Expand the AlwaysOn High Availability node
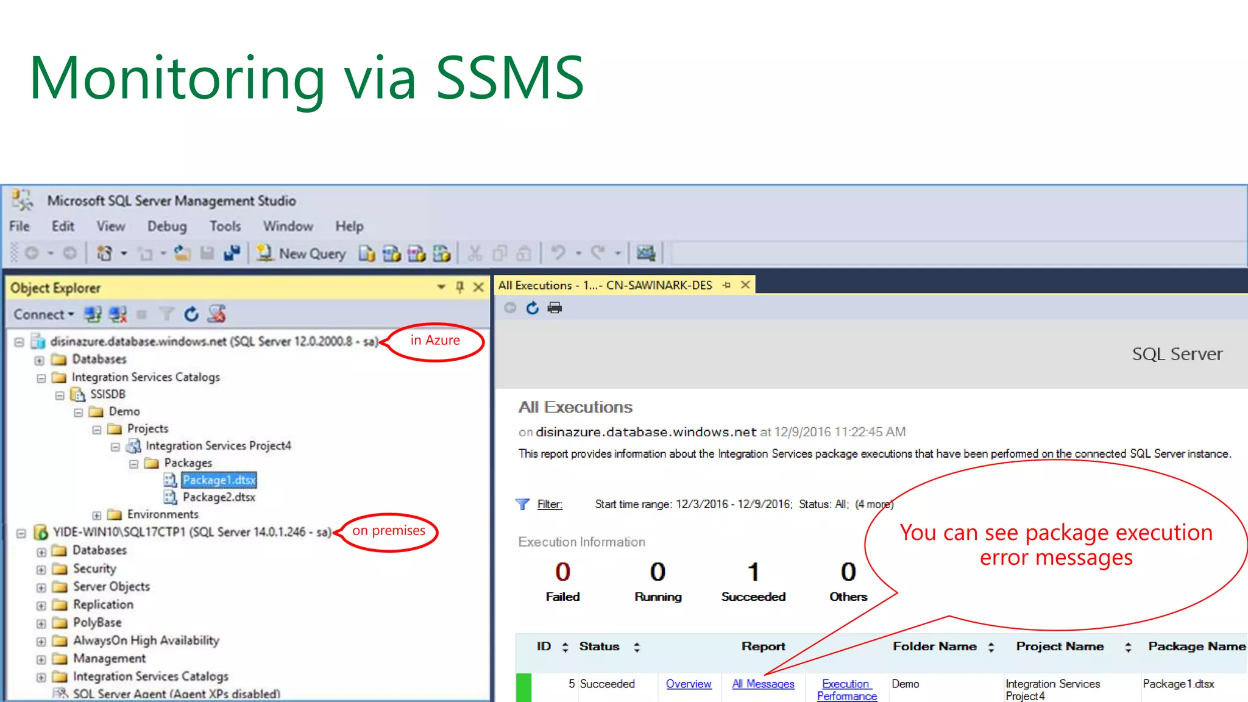Viewport: 1248px width, 702px height. [x=41, y=642]
